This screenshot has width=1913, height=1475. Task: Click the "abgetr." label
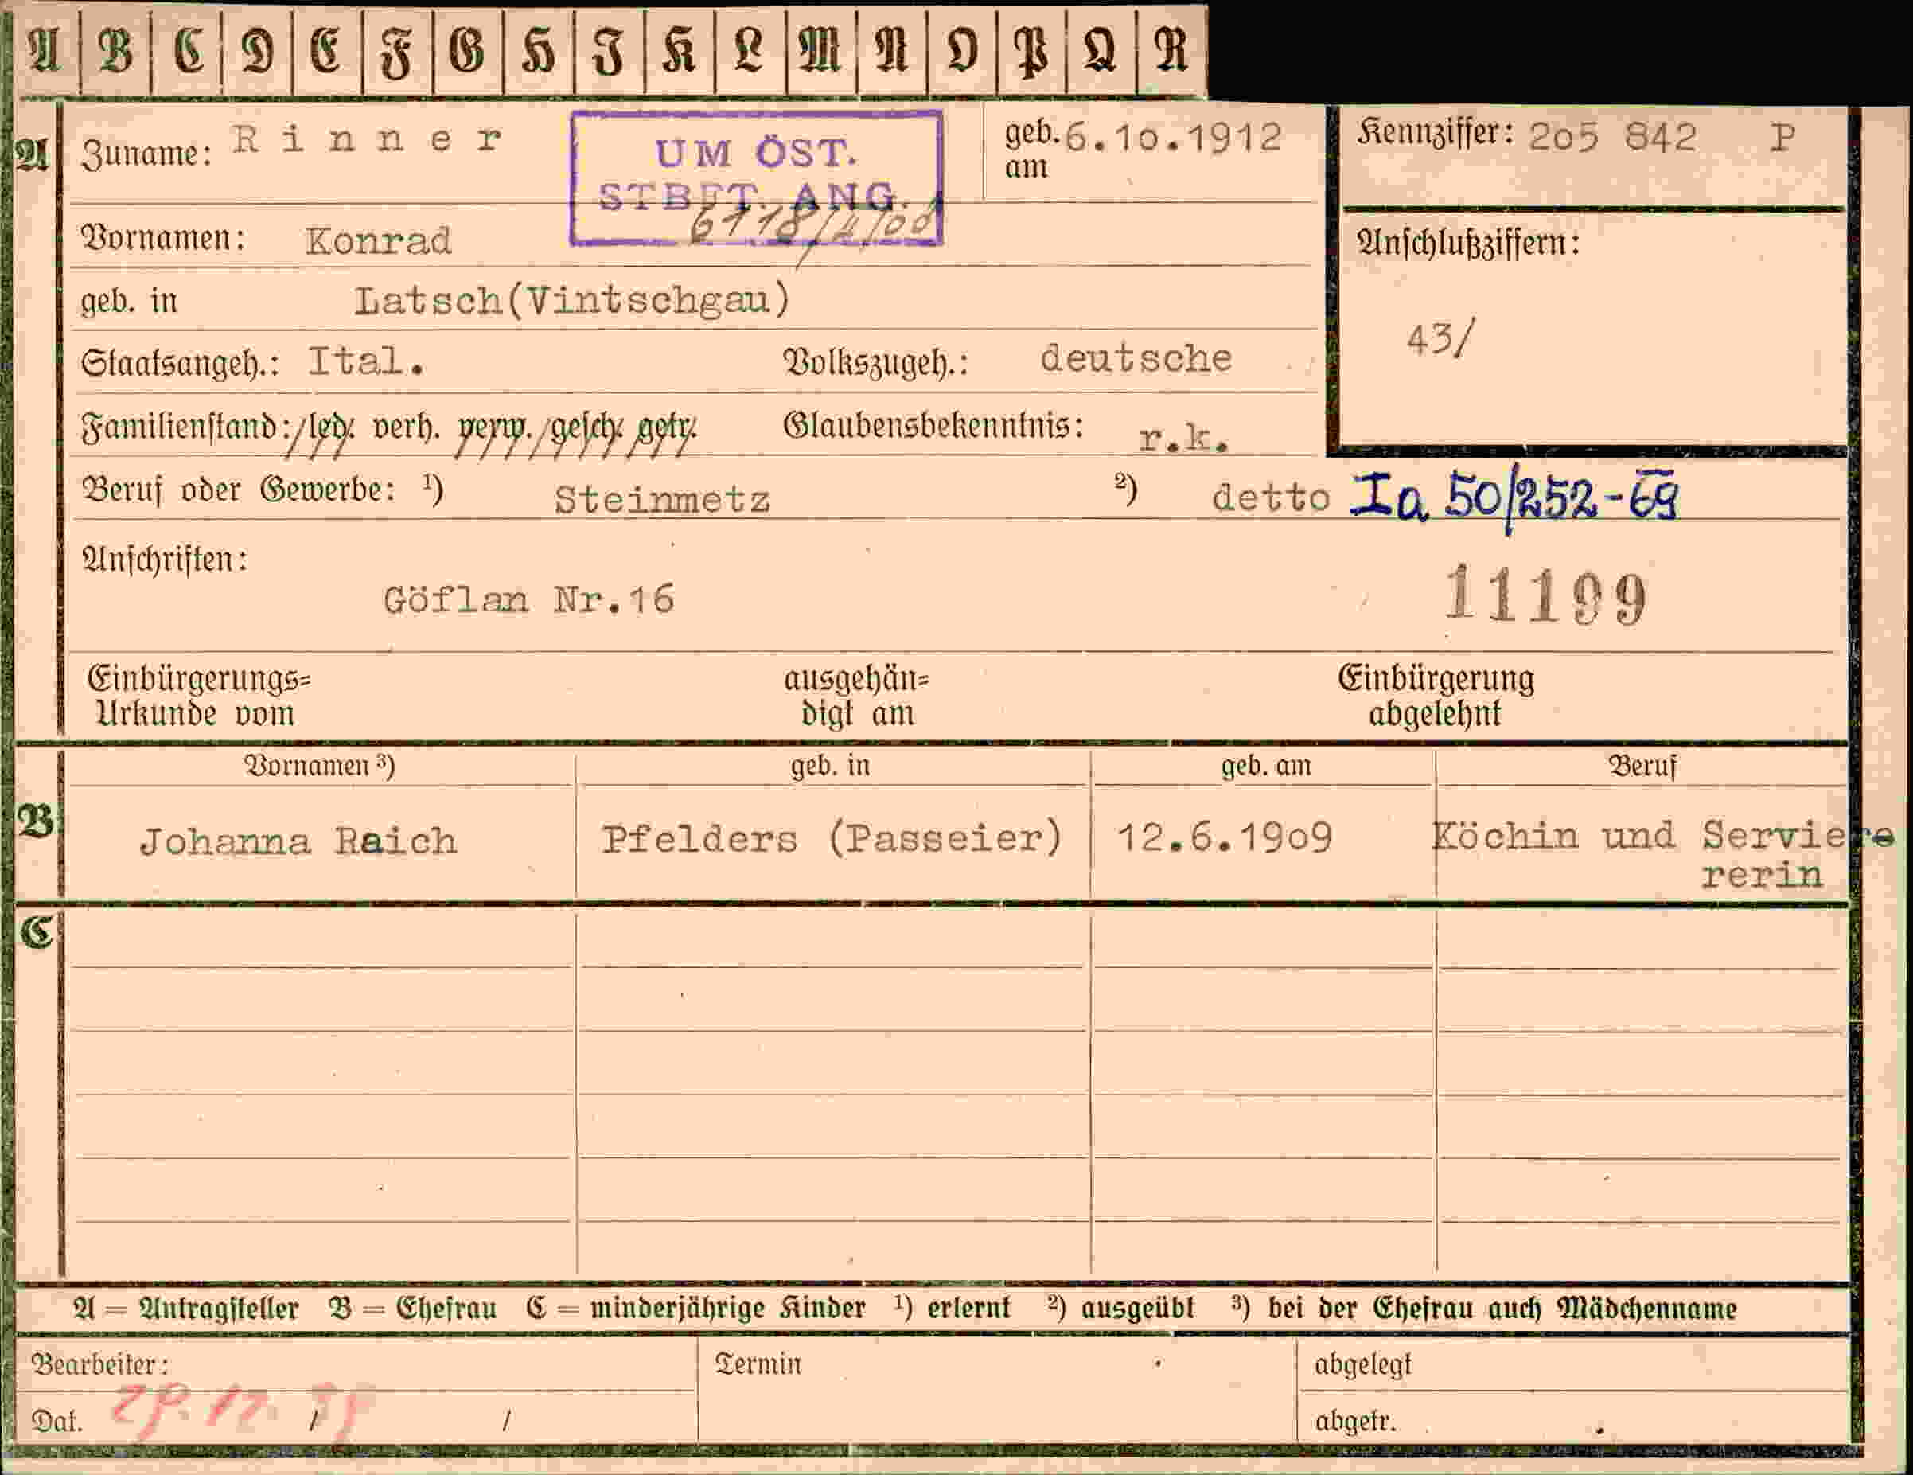1355,1421
